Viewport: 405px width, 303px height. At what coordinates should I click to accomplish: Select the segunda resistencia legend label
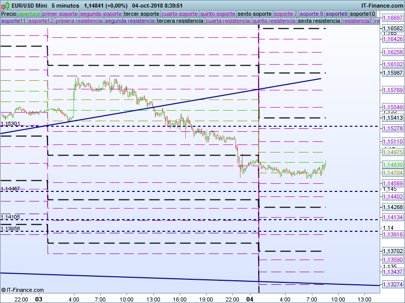click(130, 21)
